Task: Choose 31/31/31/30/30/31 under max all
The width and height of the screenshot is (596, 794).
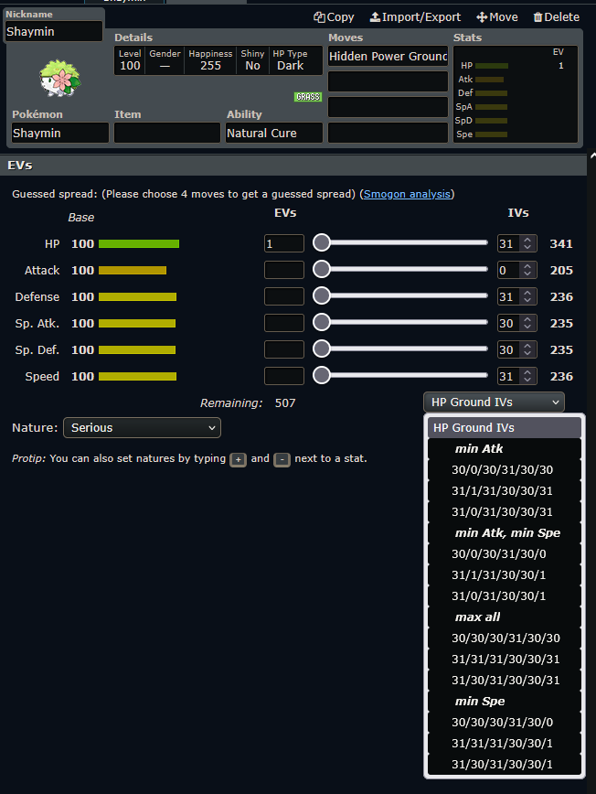Action: (506, 659)
